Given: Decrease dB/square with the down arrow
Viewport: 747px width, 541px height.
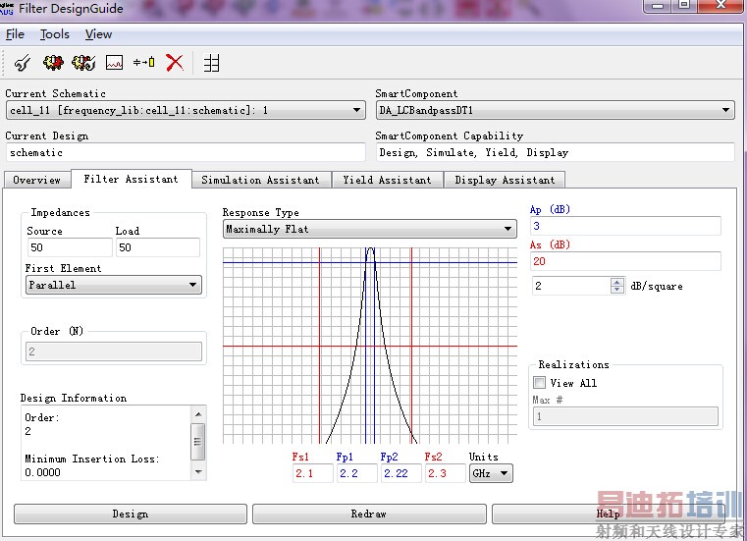Looking at the screenshot, I should pos(617,290).
